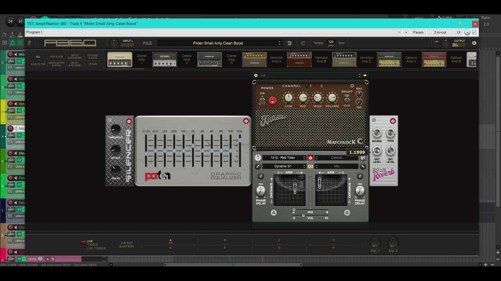Select the DELAY & REVERB category
Viewport: 501px width, 281px height.
[75, 64]
